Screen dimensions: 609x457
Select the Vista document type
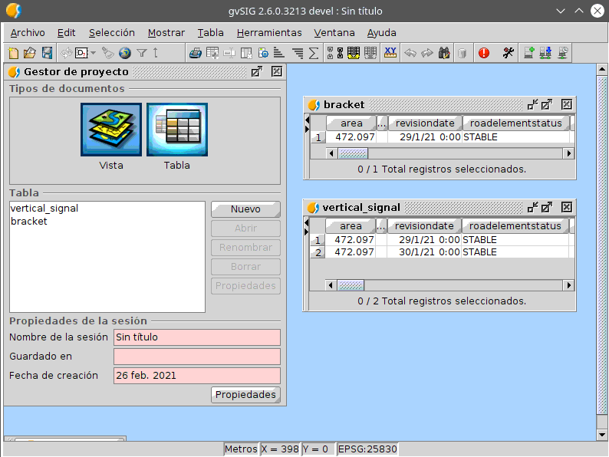pyautogui.click(x=111, y=130)
